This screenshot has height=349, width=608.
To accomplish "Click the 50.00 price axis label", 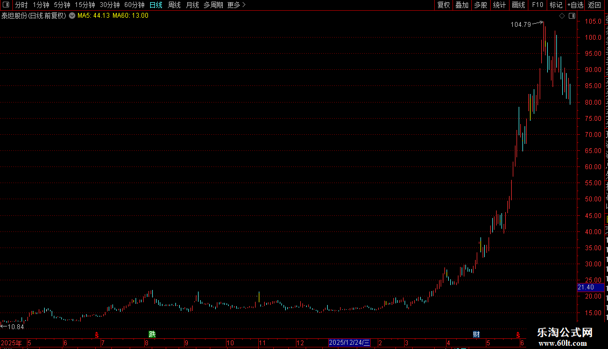I will click(x=593, y=199).
